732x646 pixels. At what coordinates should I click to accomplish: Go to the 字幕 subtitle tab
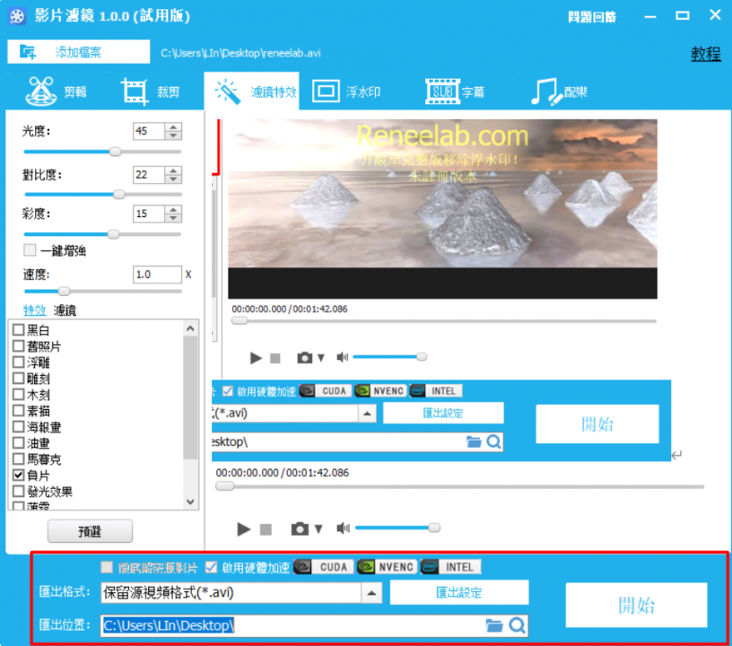(455, 92)
